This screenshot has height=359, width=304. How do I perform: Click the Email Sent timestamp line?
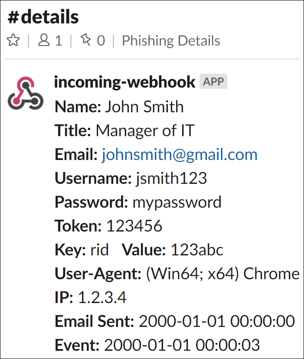tap(175, 321)
